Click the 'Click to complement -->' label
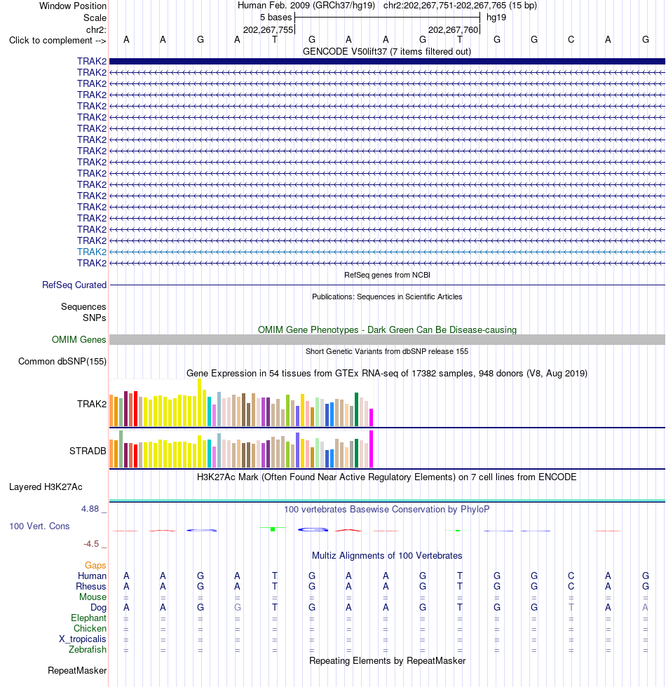 57,41
